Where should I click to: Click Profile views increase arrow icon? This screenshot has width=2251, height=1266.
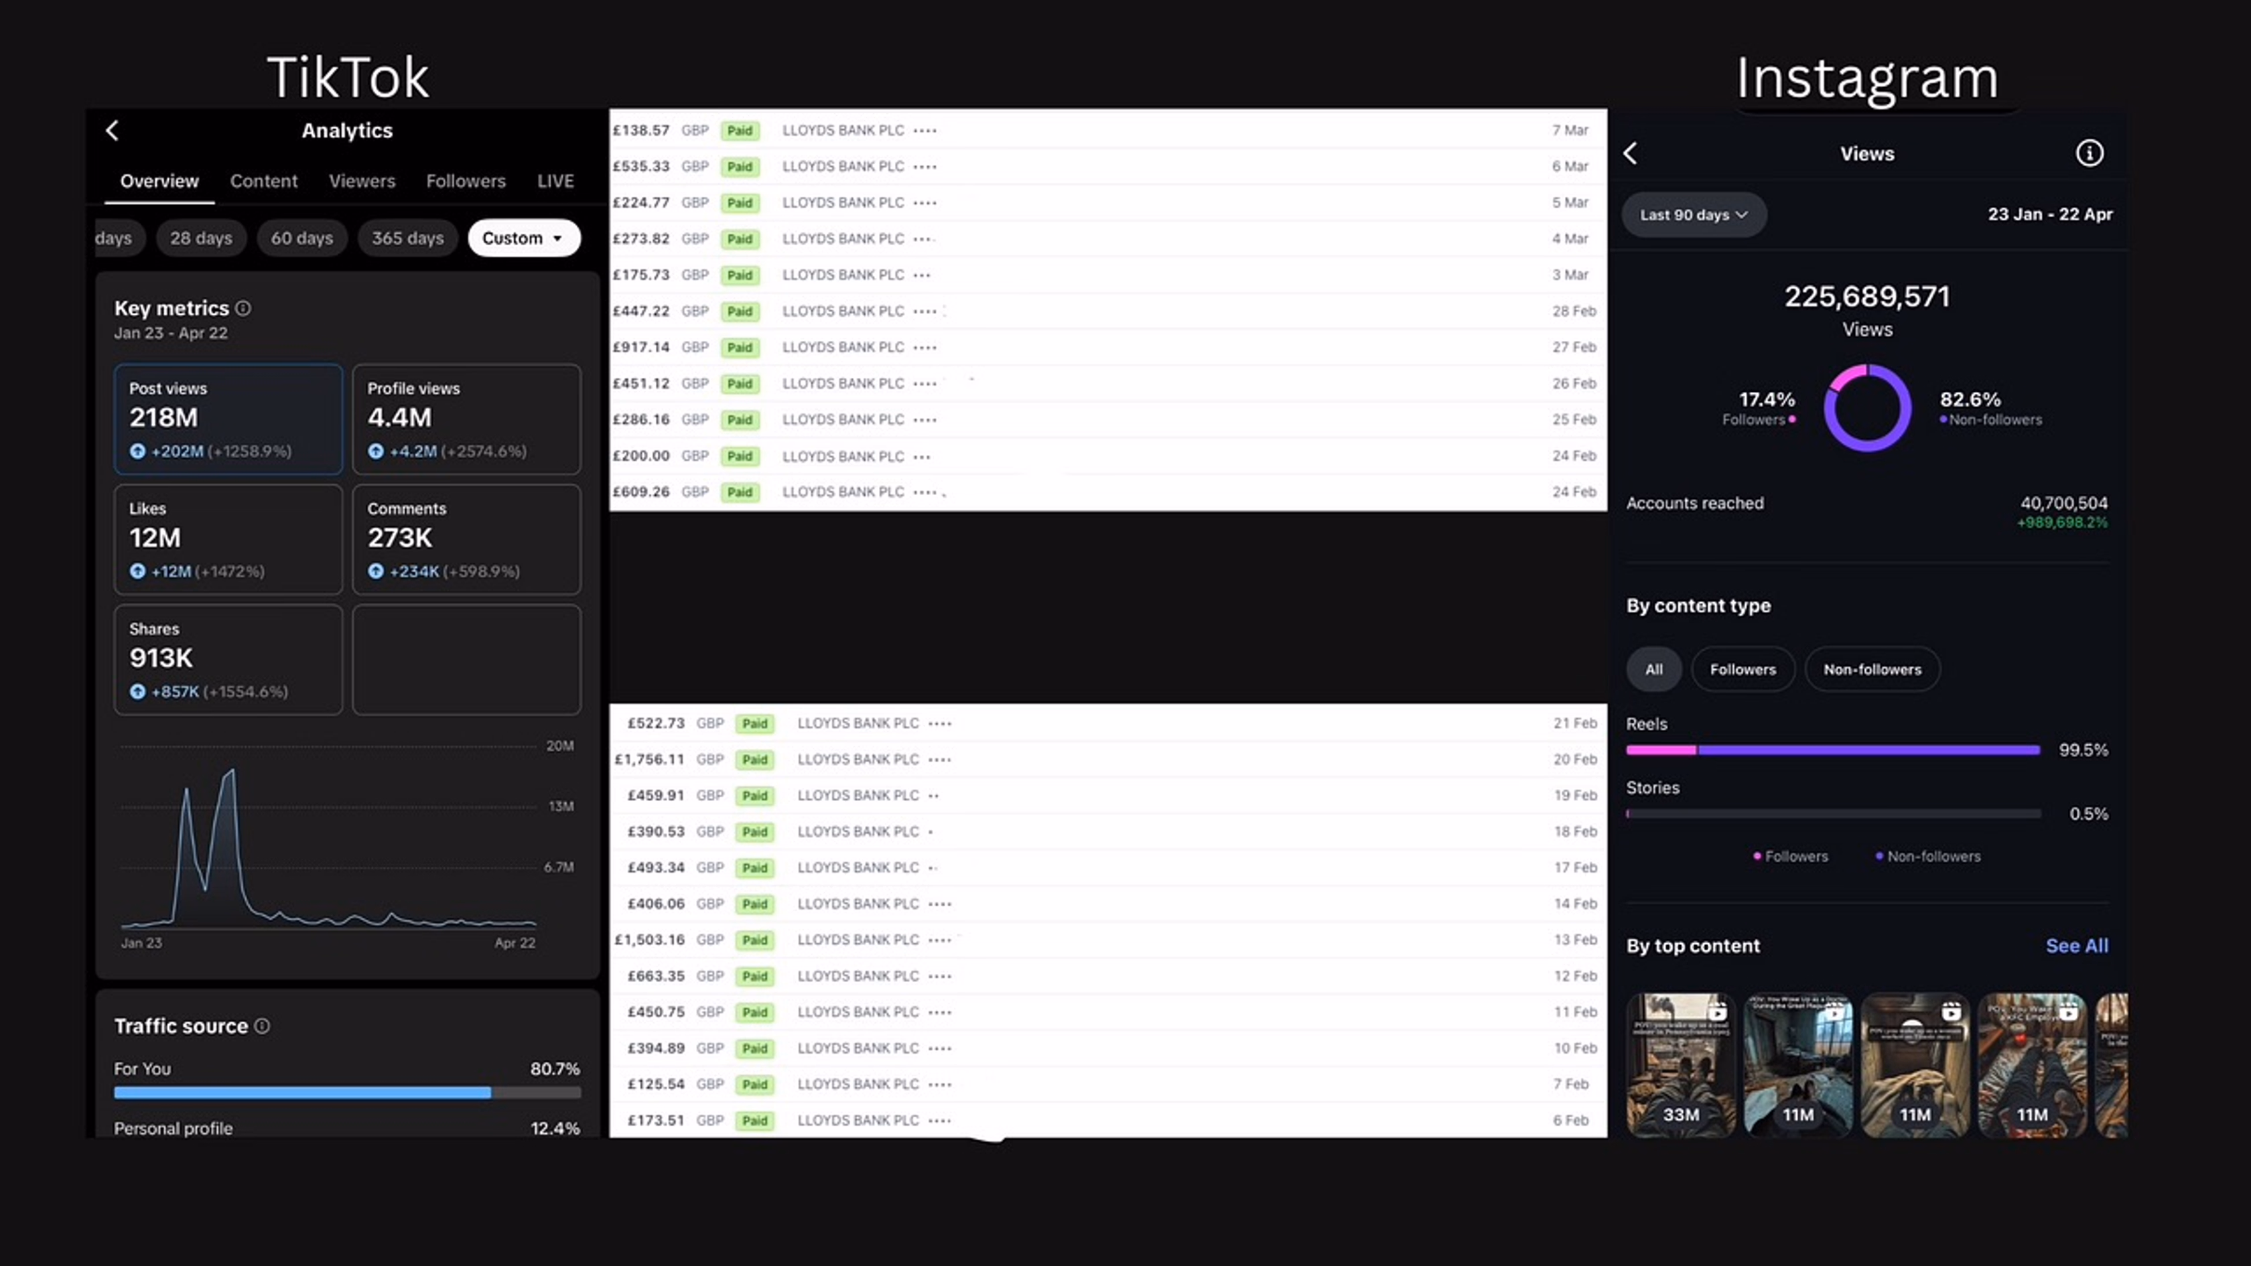tap(376, 451)
